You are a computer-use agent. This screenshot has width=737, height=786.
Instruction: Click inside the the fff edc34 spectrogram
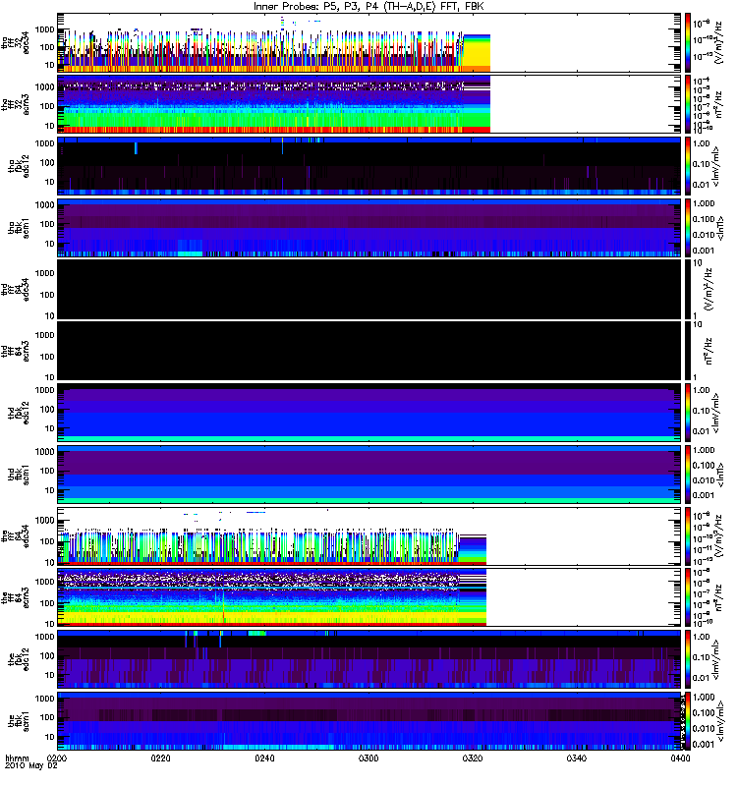[369, 536]
